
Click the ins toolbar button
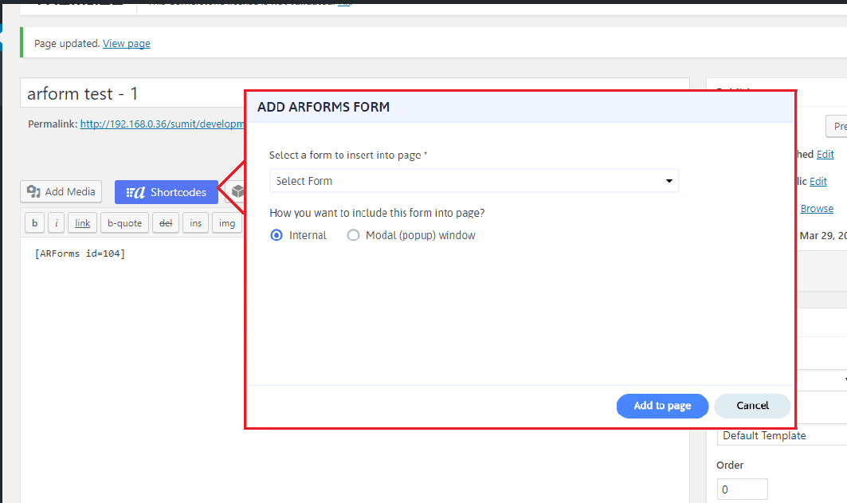pos(195,223)
